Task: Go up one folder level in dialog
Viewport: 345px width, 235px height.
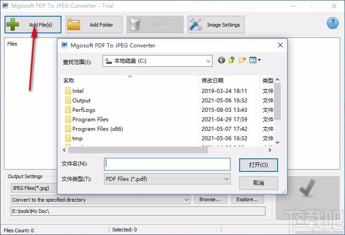Action: pyautogui.click(x=232, y=60)
